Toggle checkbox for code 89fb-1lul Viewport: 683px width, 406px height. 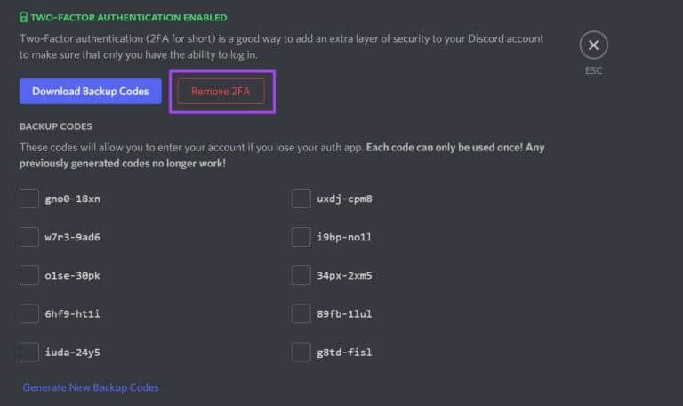tap(301, 313)
